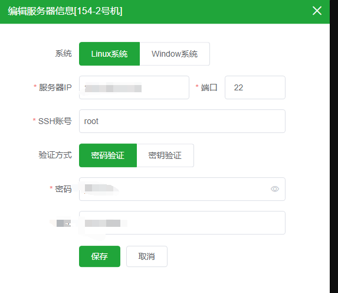Select Linux系统 as the system type
The height and width of the screenshot is (293, 338).
109,54
